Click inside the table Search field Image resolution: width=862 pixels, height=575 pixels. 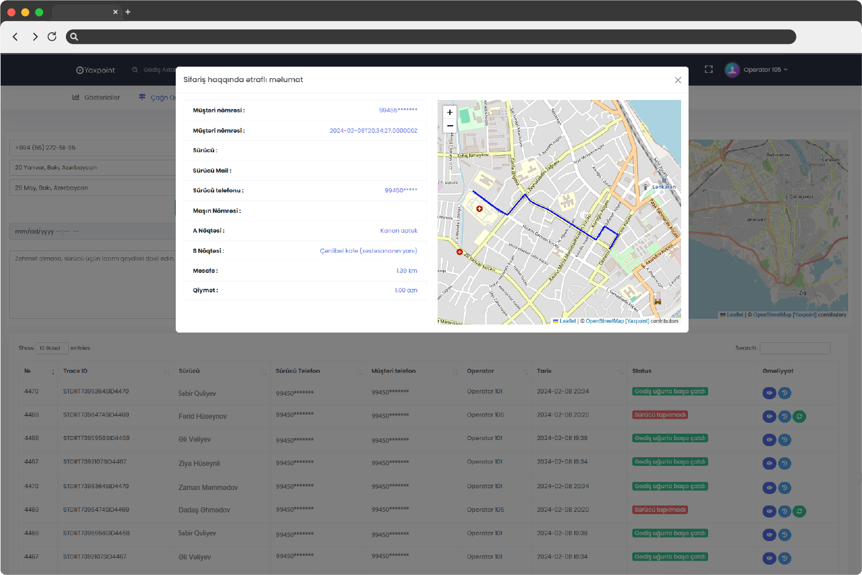(795, 348)
